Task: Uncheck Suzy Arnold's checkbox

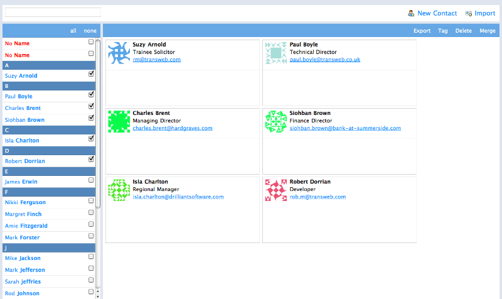Action: click(91, 74)
